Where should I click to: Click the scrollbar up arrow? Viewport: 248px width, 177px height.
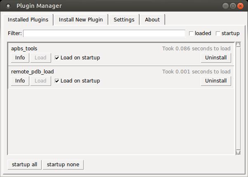pyautogui.click(x=238, y=45)
